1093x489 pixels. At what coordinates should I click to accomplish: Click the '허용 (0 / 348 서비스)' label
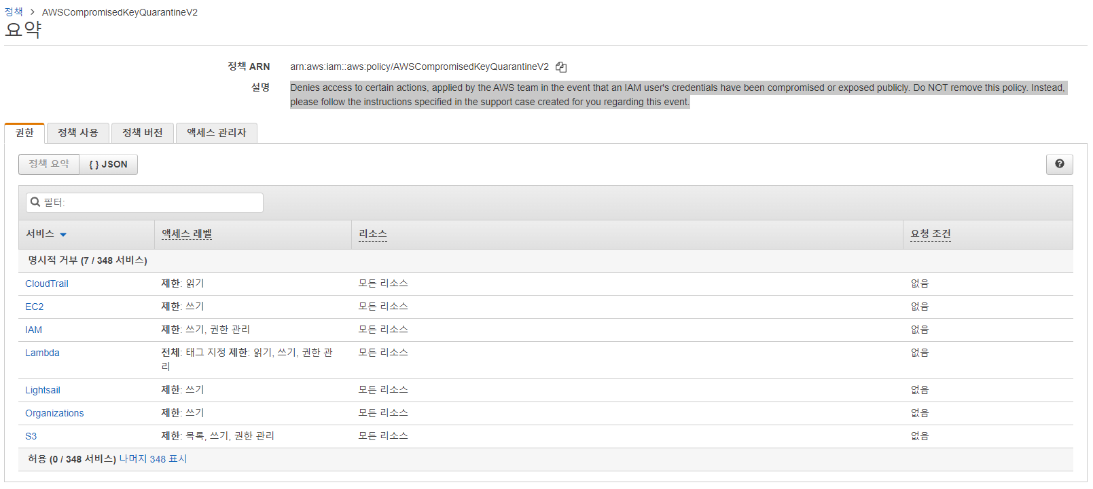tap(72, 459)
